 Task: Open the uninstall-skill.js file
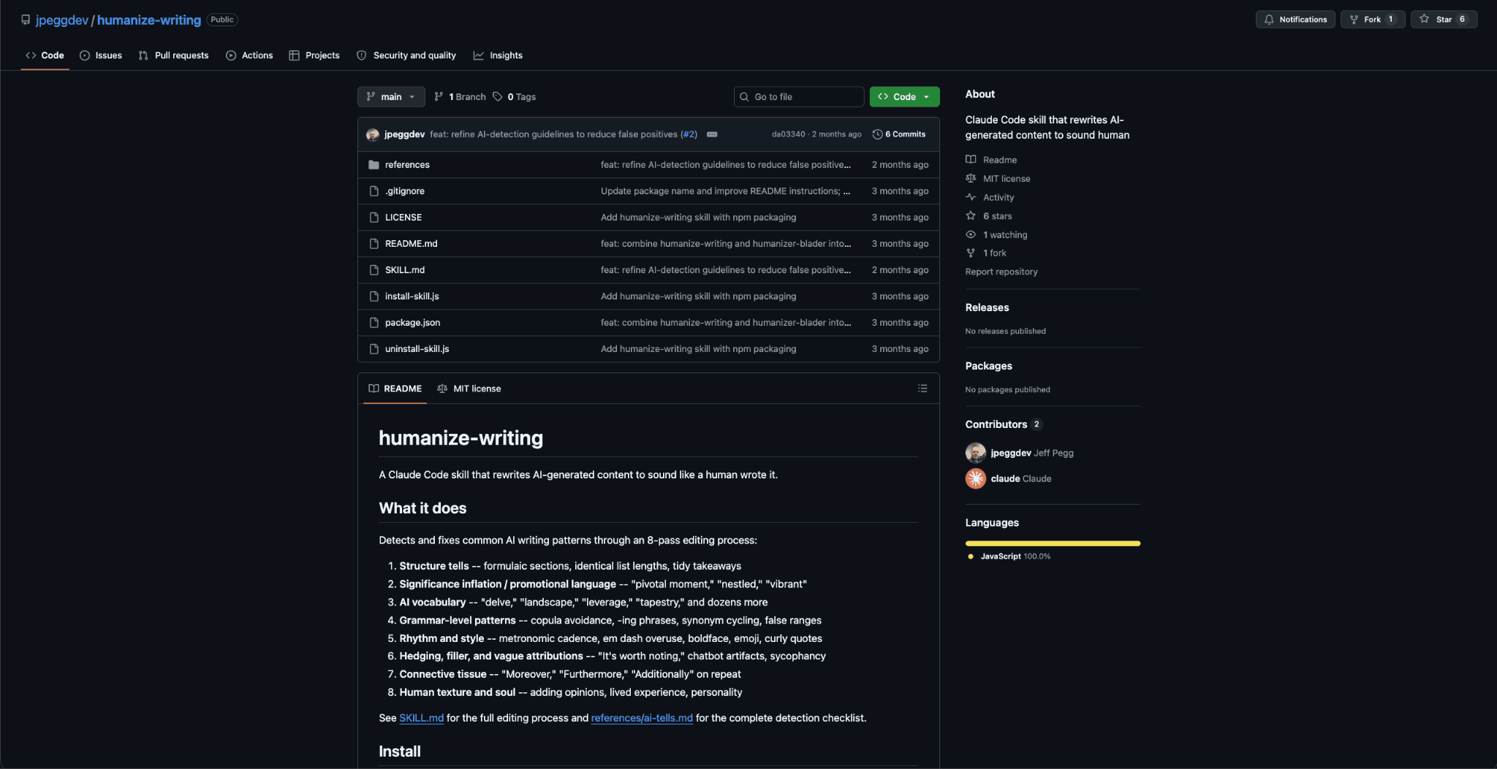pyautogui.click(x=417, y=349)
